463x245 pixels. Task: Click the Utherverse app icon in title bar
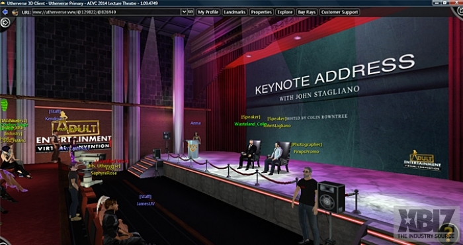(x=3, y=3)
